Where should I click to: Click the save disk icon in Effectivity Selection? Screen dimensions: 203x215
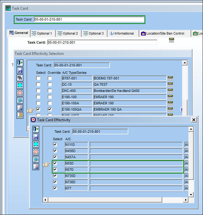click(x=20, y=70)
